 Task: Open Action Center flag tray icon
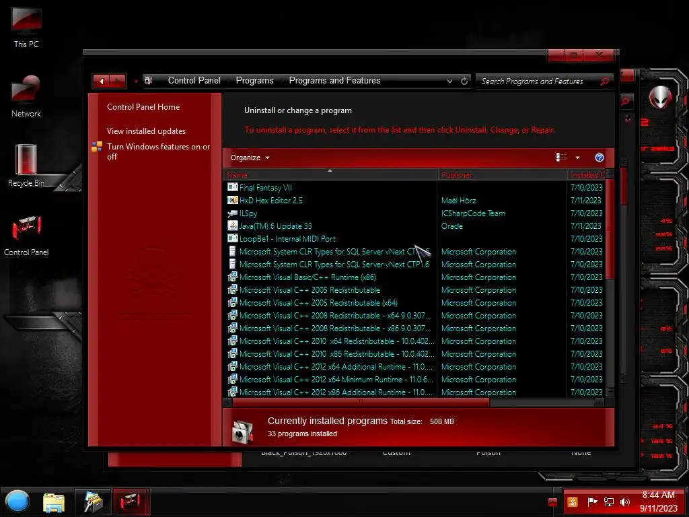point(592,502)
